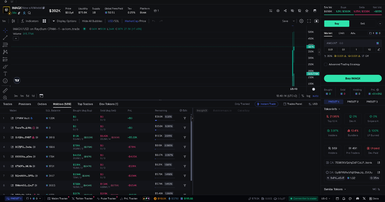Switch chart to fullscreen mode
385x202 pixels.
point(309,21)
